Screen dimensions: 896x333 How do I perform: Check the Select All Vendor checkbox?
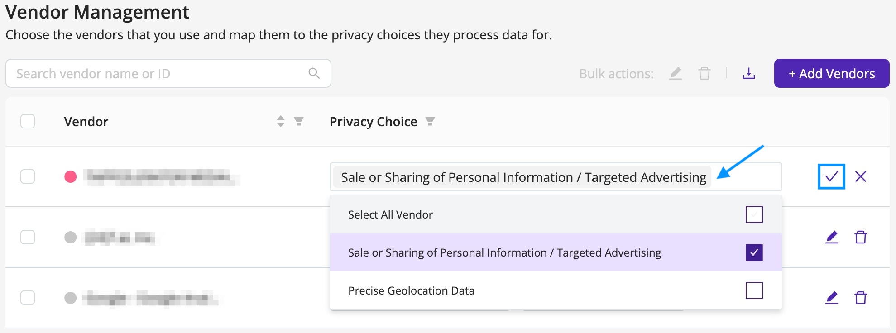point(753,214)
